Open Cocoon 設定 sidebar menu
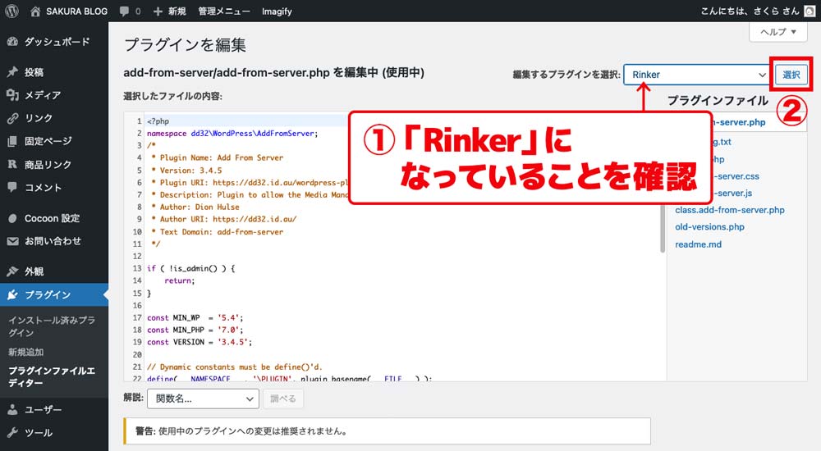The width and height of the screenshot is (821, 451). pos(54,218)
